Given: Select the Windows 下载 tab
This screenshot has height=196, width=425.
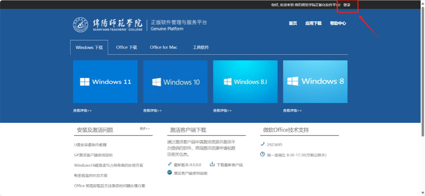Looking at the screenshot, I should [89, 47].
